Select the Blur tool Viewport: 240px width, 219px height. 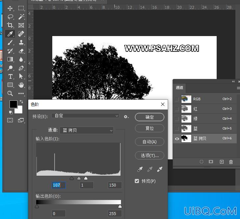click(21, 59)
